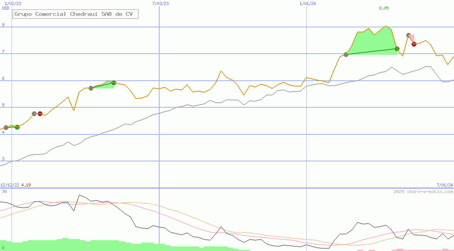
Task: Click the gray marker starting the largest green trade area
Action: point(346,54)
